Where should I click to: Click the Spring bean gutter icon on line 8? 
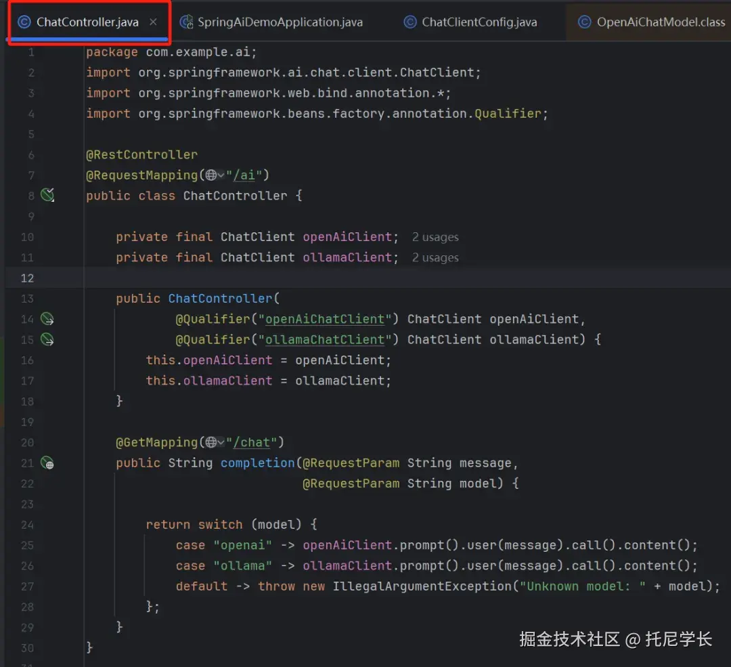47,195
